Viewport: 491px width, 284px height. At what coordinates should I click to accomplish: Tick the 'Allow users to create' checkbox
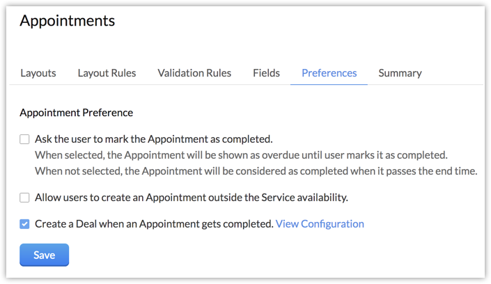25,198
